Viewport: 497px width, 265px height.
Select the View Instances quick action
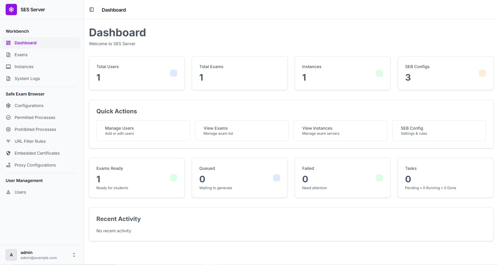coord(340,131)
